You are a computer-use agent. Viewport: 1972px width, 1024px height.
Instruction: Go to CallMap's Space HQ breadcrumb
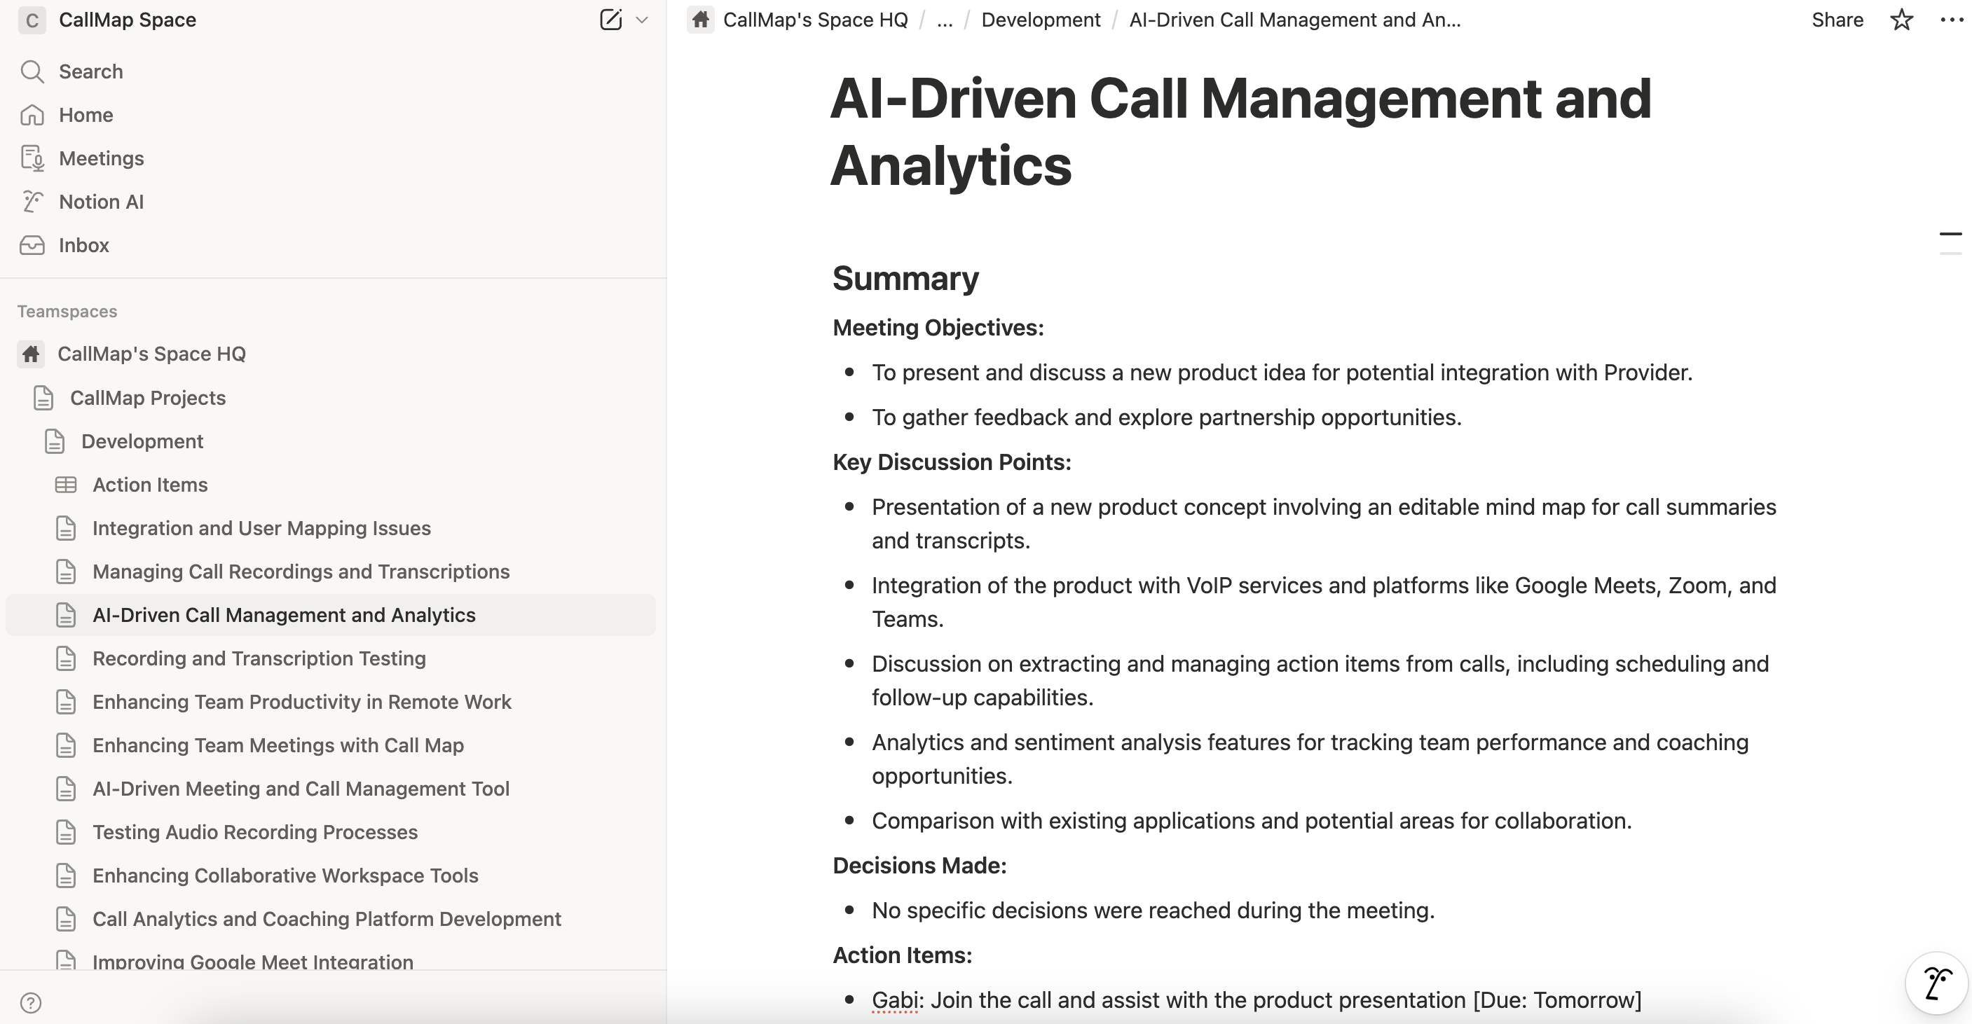[815, 20]
